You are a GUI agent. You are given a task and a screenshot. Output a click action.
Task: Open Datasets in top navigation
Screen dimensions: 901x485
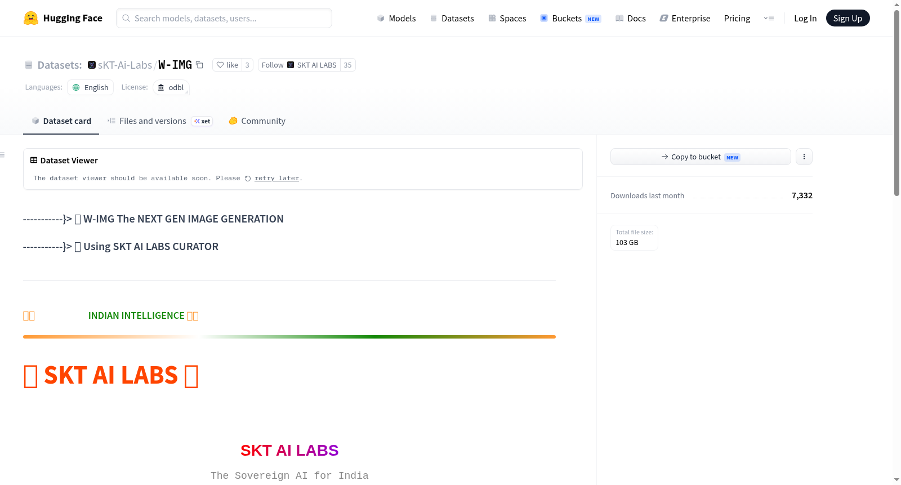coord(452,18)
